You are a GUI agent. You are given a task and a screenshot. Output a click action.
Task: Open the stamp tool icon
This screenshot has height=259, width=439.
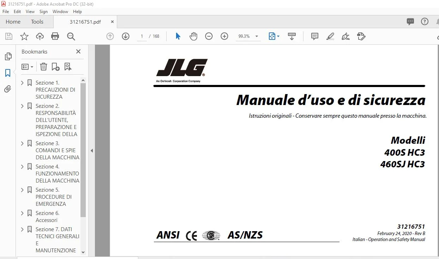361,36
